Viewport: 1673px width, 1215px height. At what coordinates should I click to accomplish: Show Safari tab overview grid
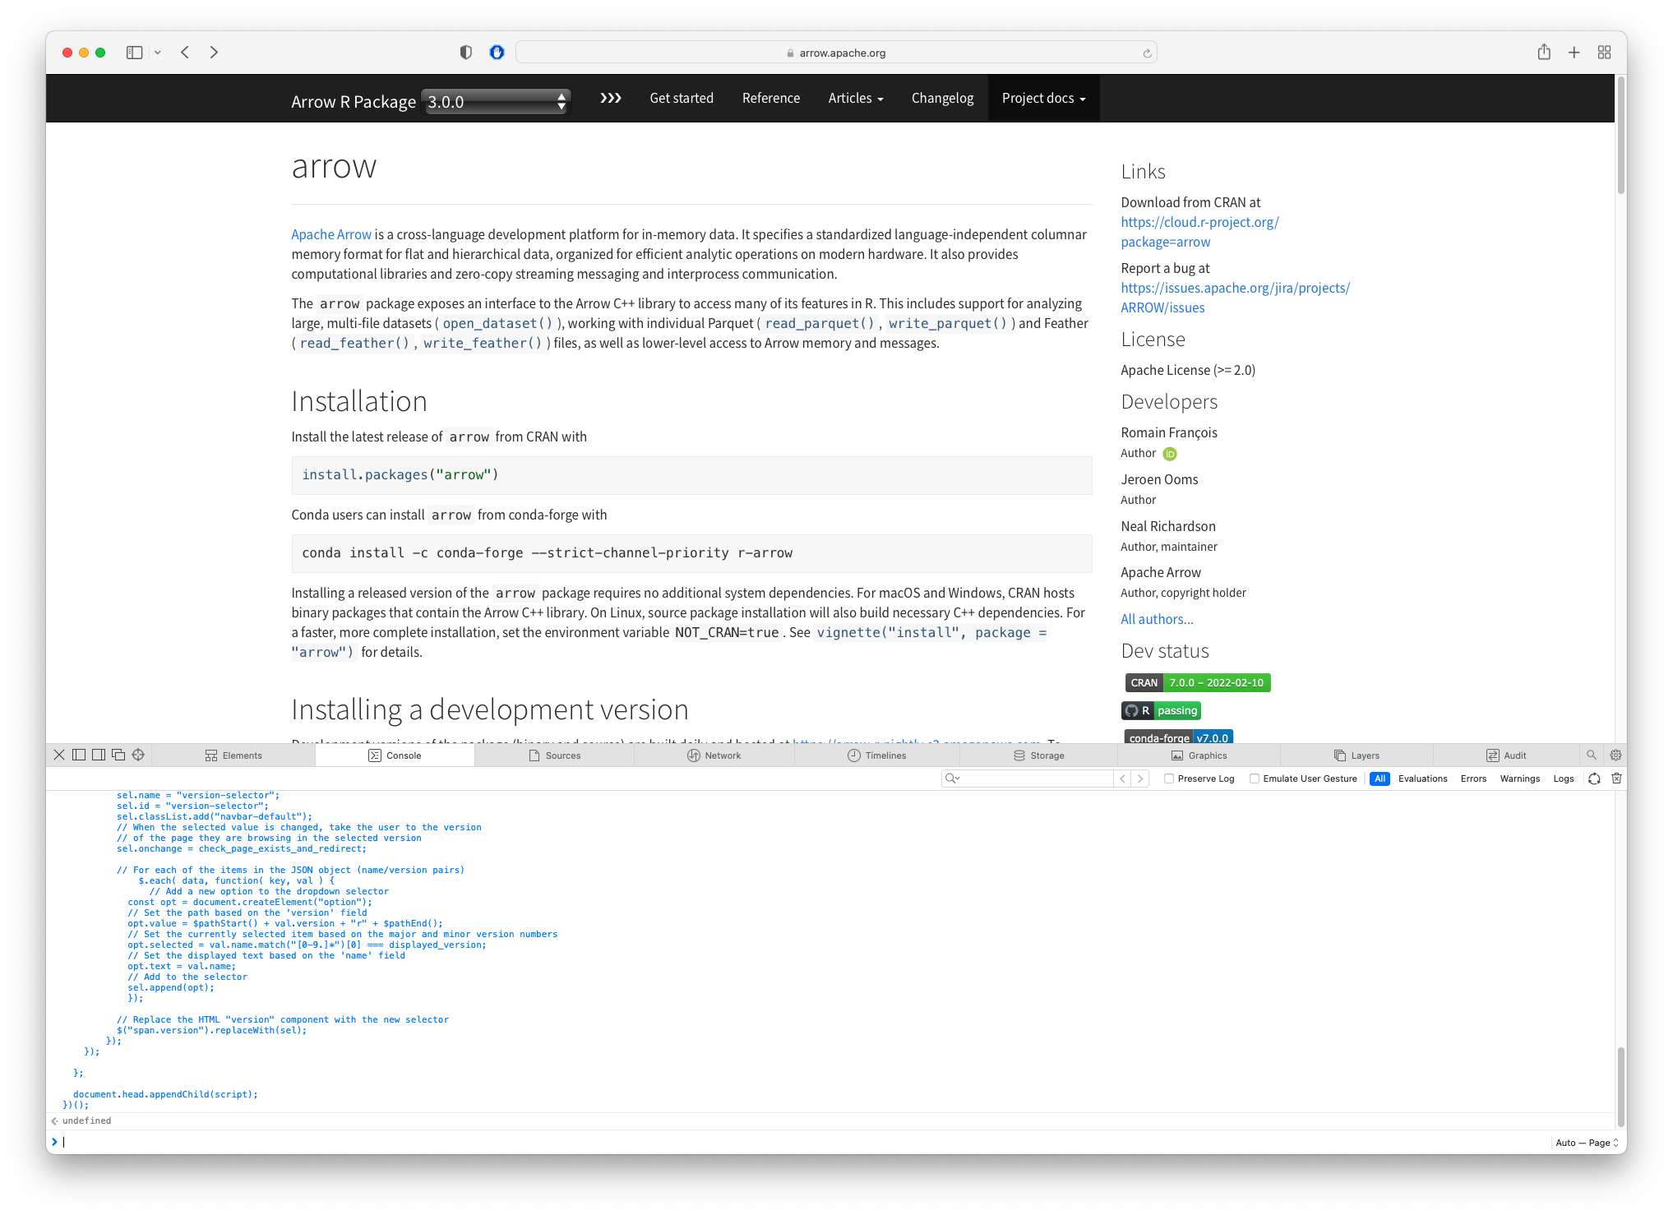(x=1604, y=53)
